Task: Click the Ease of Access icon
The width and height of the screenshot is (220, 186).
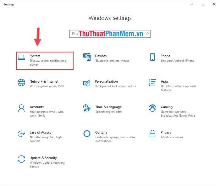Action: (21, 134)
